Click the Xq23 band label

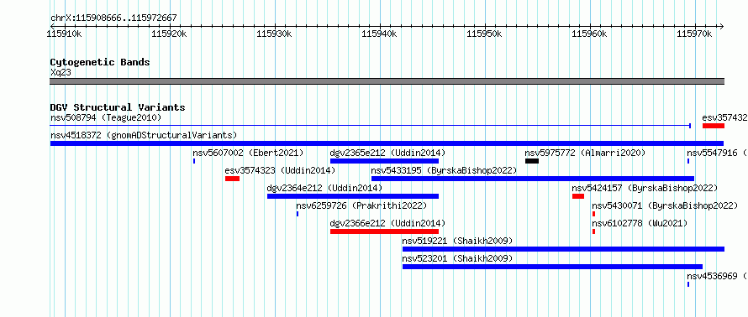(61, 73)
